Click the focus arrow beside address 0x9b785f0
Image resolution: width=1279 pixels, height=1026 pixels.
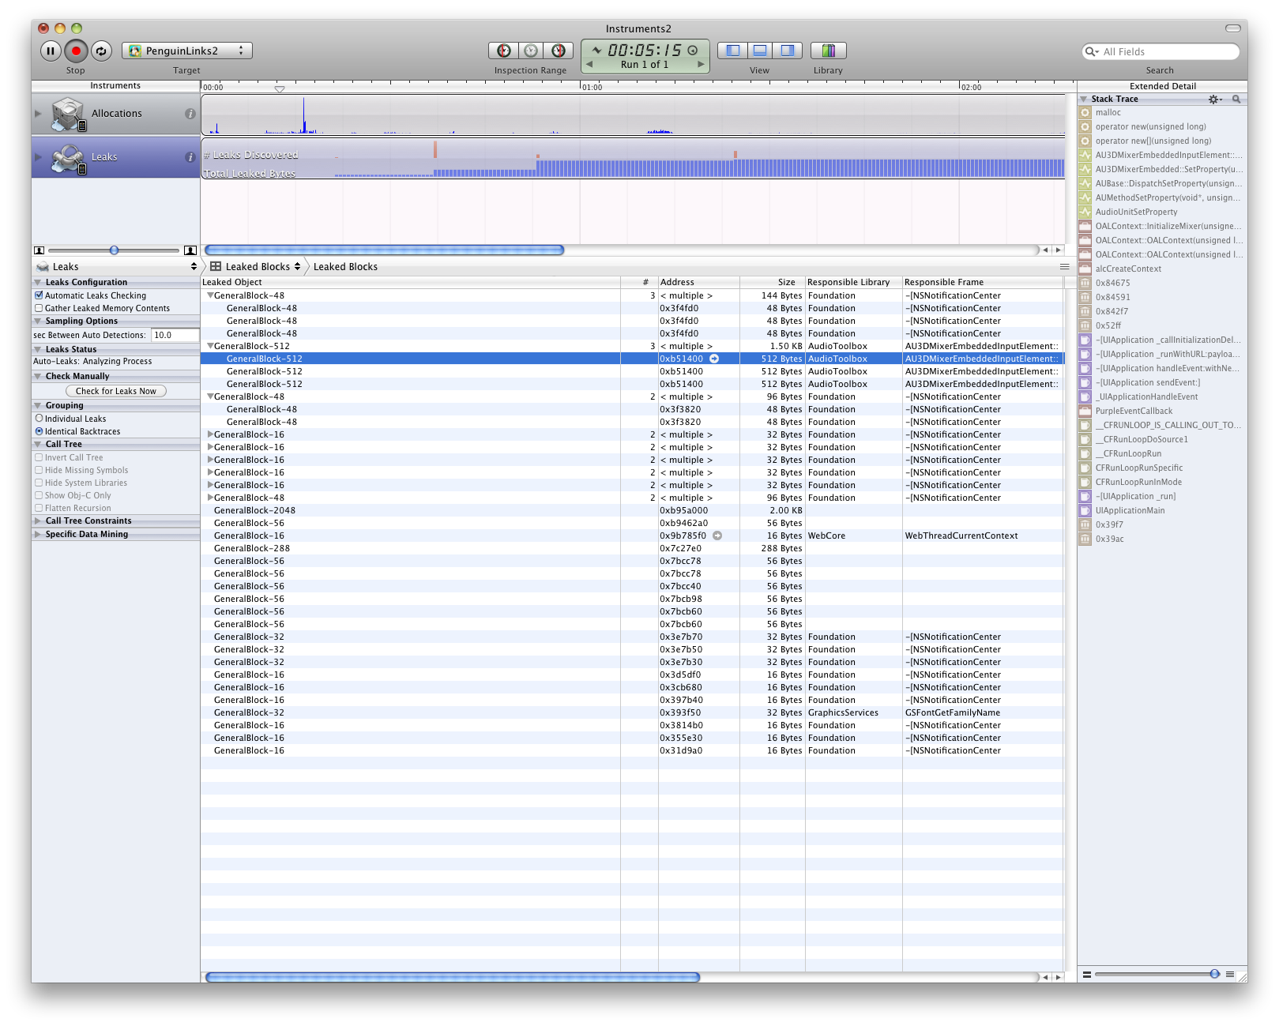[717, 536]
